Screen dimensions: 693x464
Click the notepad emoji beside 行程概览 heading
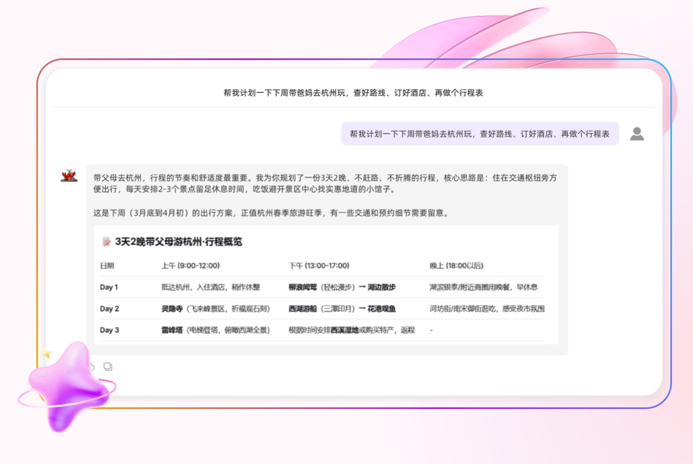click(x=107, y=242)
